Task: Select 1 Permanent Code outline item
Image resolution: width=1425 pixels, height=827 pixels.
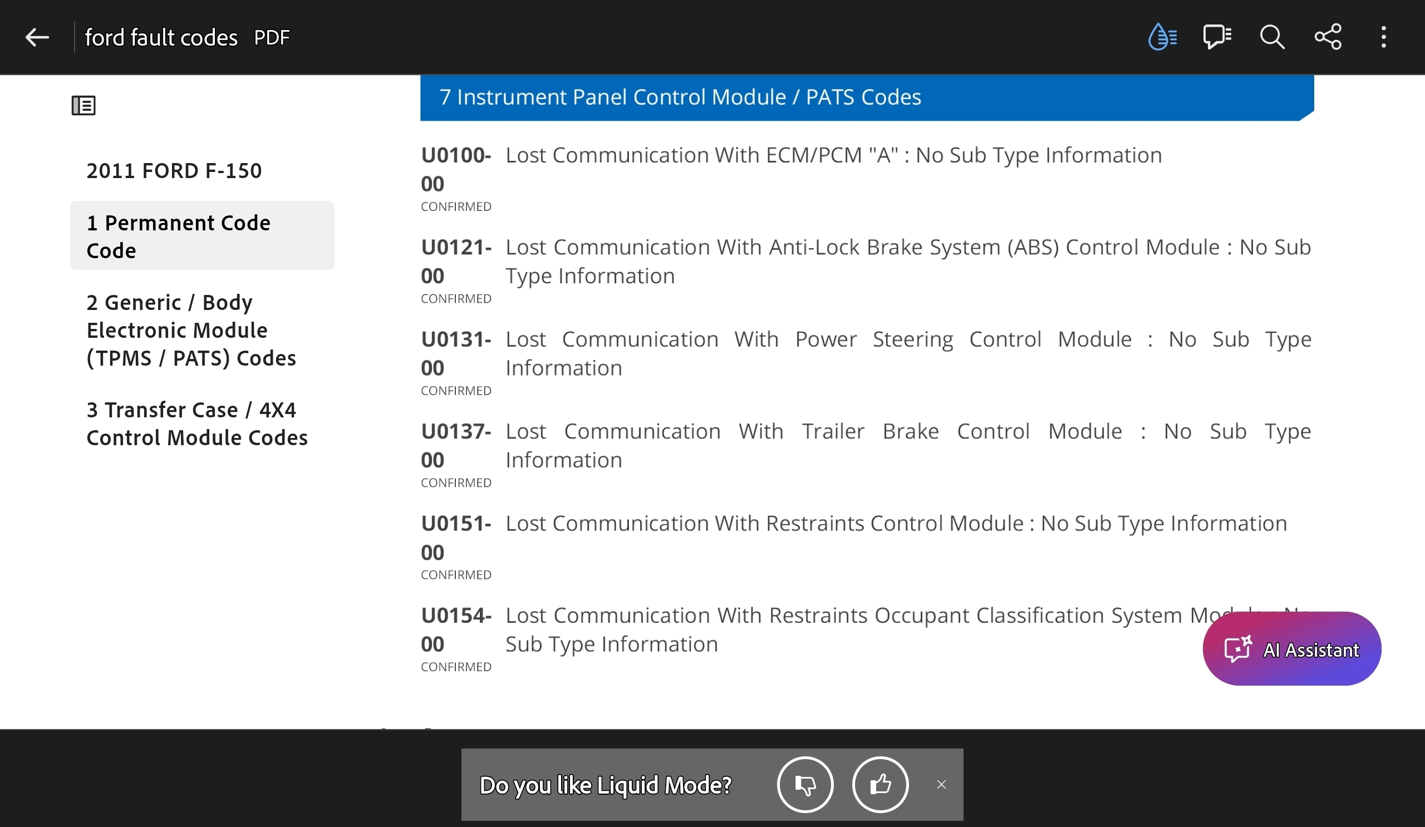Action: click(203, 236)
